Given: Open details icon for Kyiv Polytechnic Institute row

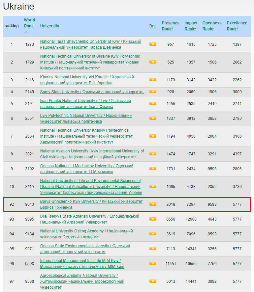Looking at the screenshot, I should tap(153, 62).
